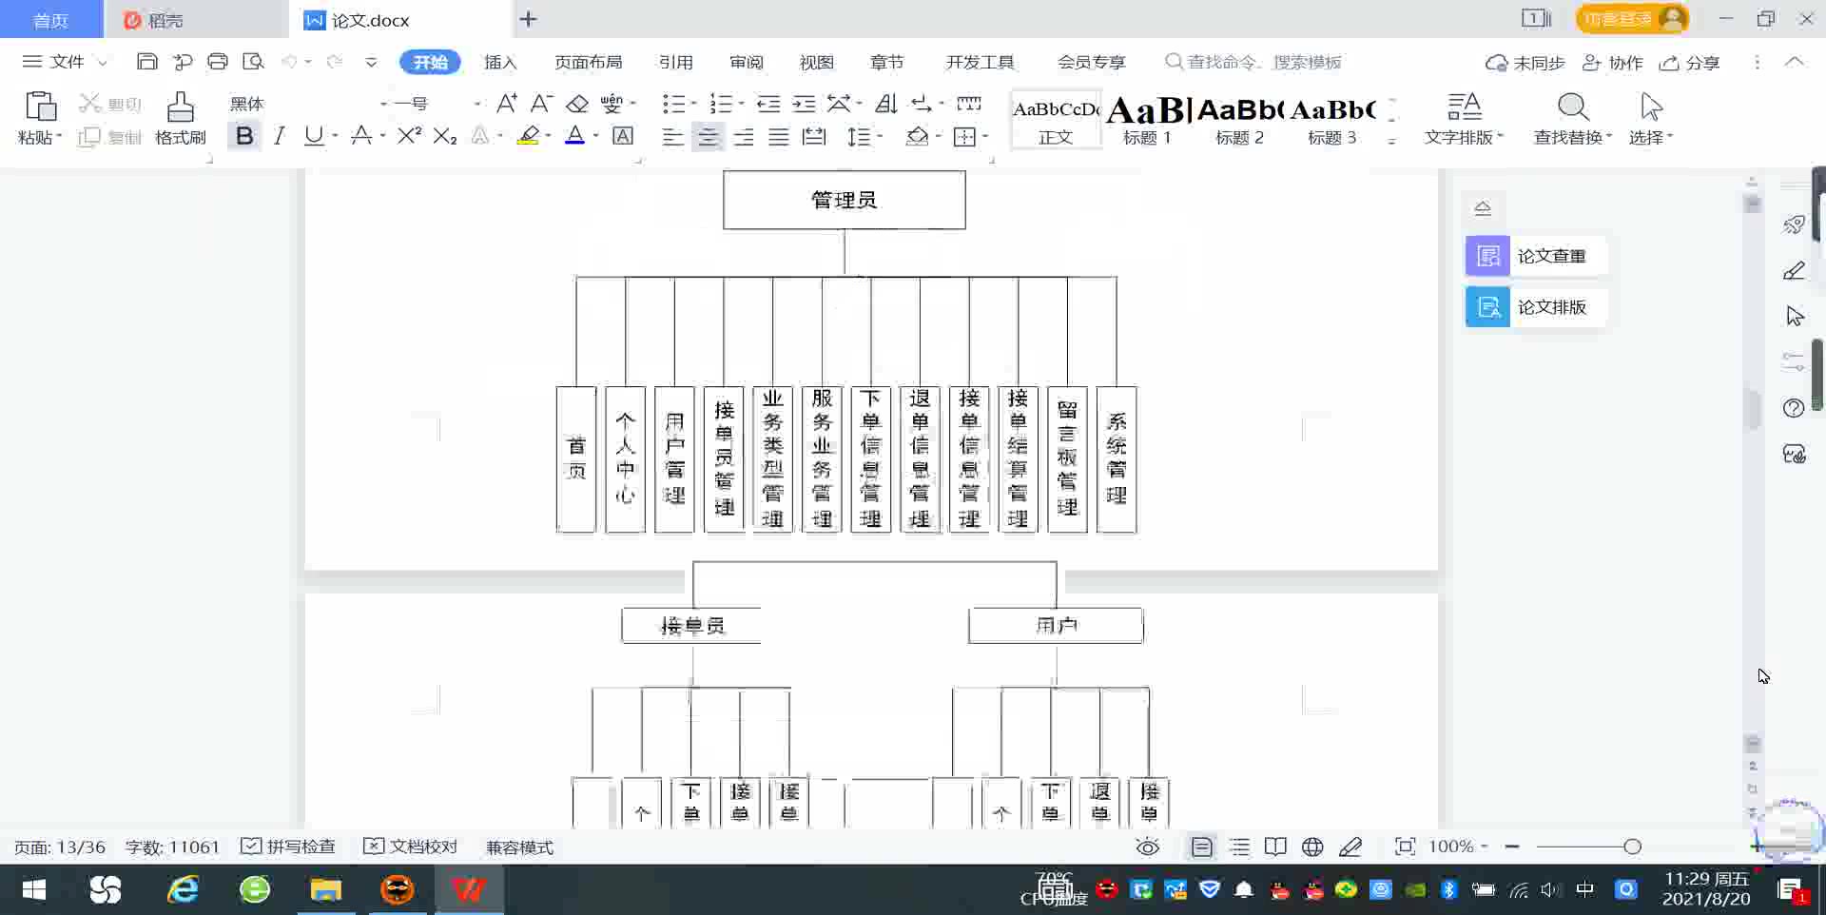Switch to outline view in the status bar

(x=1239, y=847)
